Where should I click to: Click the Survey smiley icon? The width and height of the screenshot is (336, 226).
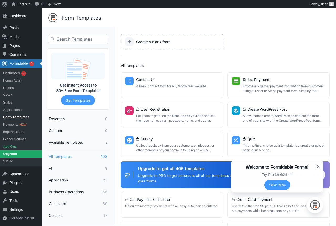pyautogui.click(x=129, y=140)
